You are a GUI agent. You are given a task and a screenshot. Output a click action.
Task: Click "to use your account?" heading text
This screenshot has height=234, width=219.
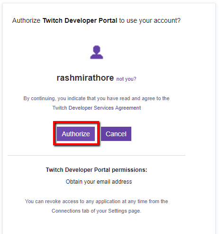tap(150, 20)
